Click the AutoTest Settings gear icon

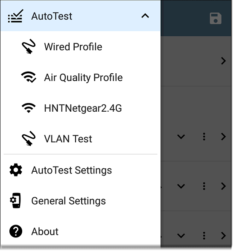16,170
